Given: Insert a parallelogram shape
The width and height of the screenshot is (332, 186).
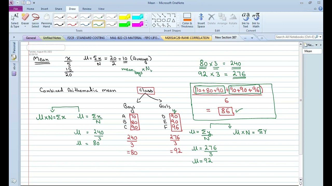Looking at the screenshot, I should point(169,20).
